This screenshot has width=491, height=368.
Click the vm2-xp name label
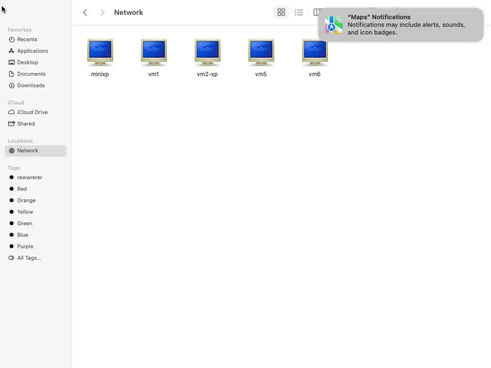point(207,74)
